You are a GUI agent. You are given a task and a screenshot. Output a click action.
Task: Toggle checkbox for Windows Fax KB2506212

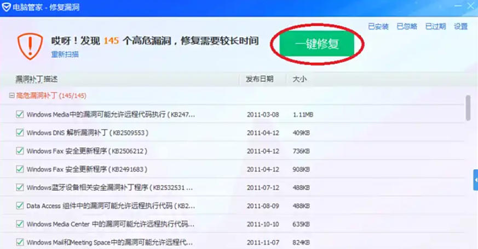pos(20,151)
